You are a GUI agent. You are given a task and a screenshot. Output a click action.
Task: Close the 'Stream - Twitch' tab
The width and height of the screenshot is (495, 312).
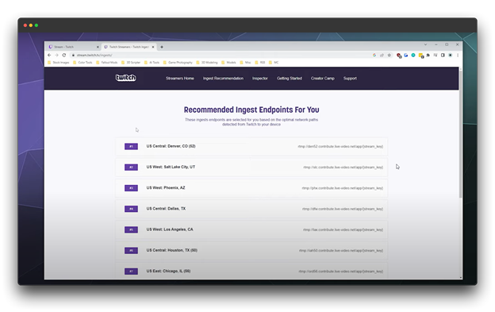pyautogui.click(x=98, y=47)
